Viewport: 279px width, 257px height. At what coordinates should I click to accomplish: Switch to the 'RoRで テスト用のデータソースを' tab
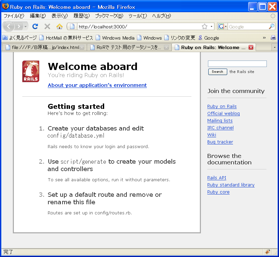click(129, 47)
